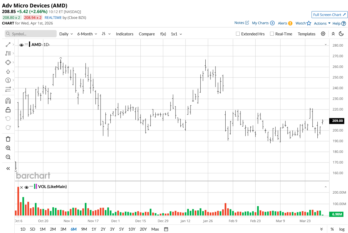Open the date range calendar picker
This screenshot has height=233, width=348.
(166, 229)
